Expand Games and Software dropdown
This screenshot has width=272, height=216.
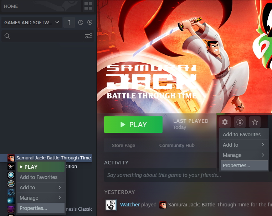tap(32, 22)
